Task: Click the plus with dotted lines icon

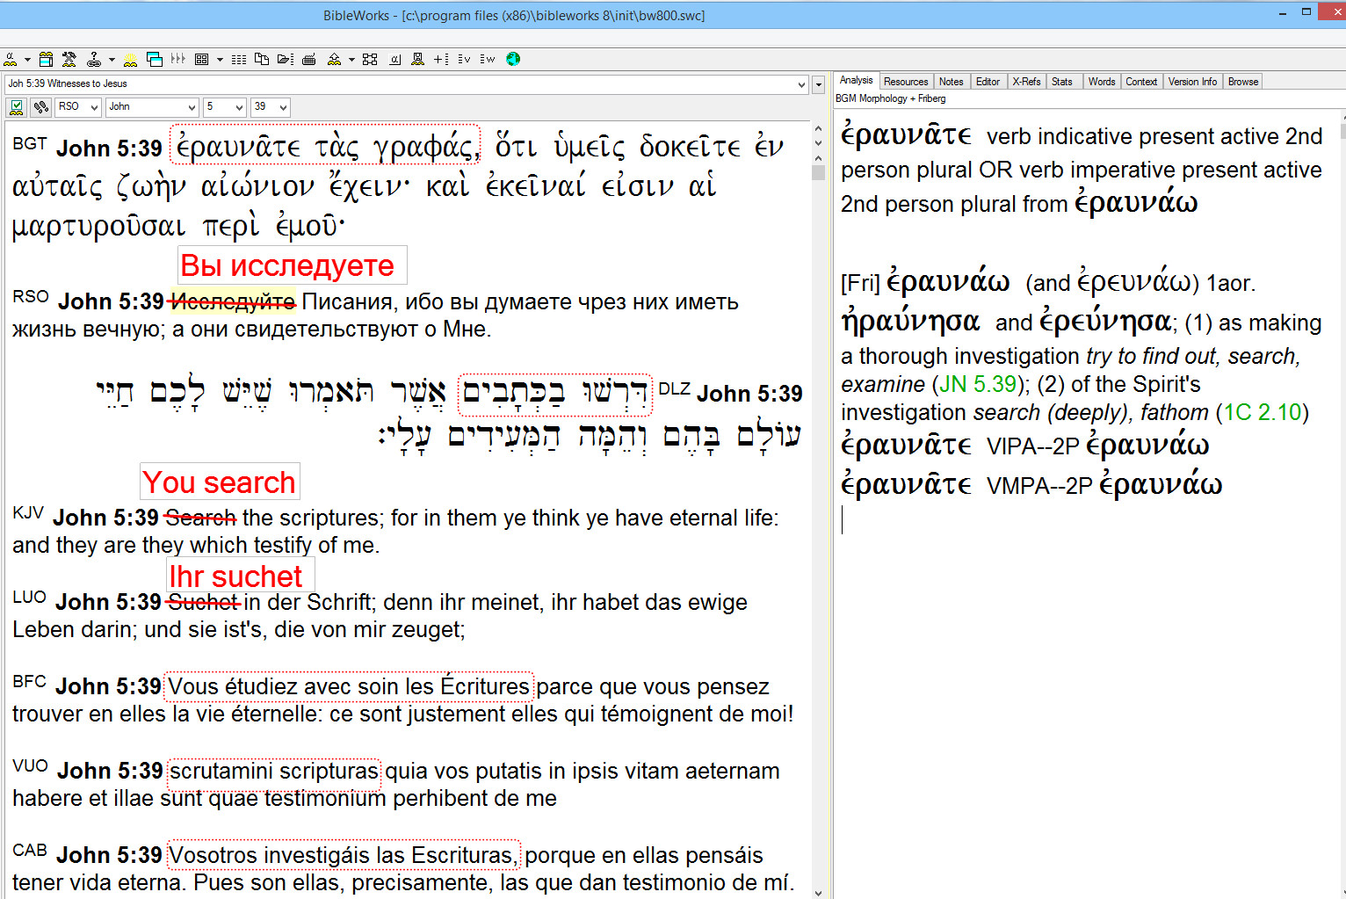Action: pos(441,59)
